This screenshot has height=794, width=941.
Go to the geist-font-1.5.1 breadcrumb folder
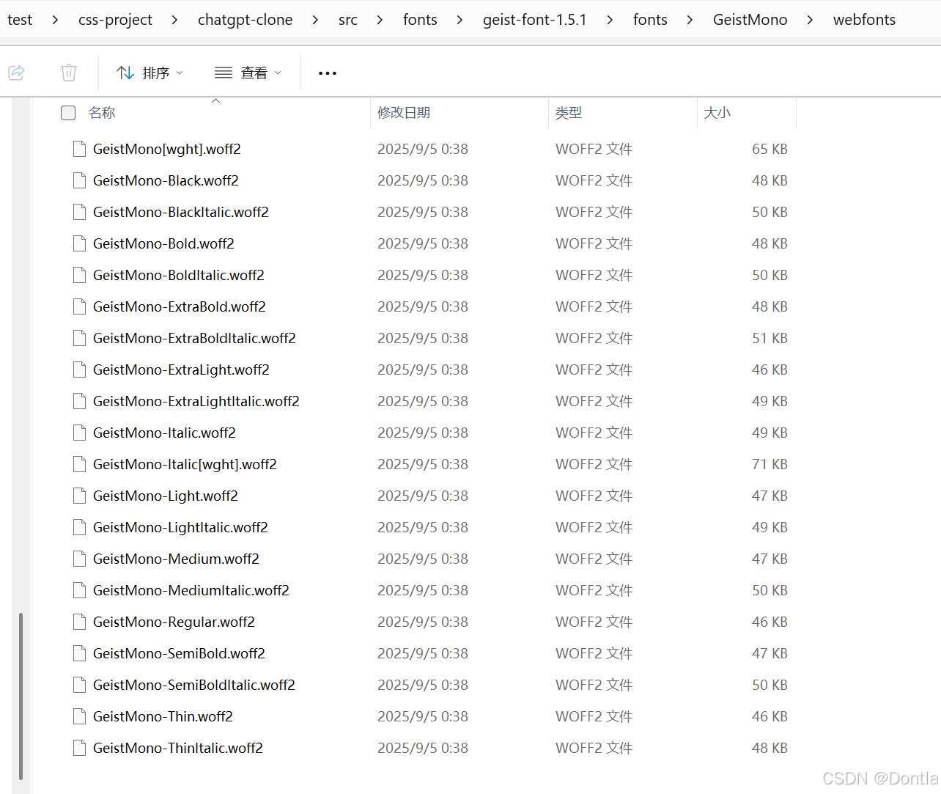pyautogui.click(x=535, y=20)
